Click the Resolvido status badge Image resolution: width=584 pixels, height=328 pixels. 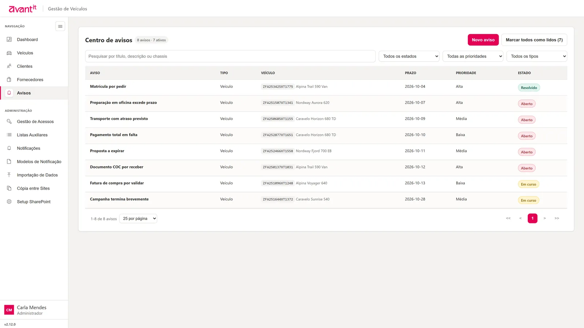tap(529, 87)
